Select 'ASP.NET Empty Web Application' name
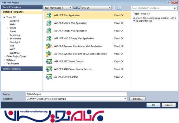179x123 pixels. (x=71, y=31)
